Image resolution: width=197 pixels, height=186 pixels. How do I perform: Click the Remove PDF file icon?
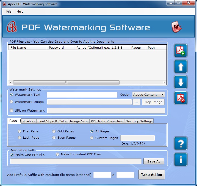(x=181, y=98)
